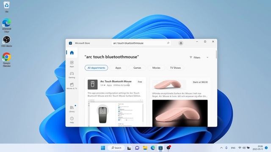Open the Windows Start menu
The height and width of the screenshot is (152, 271).
(103, 148)
